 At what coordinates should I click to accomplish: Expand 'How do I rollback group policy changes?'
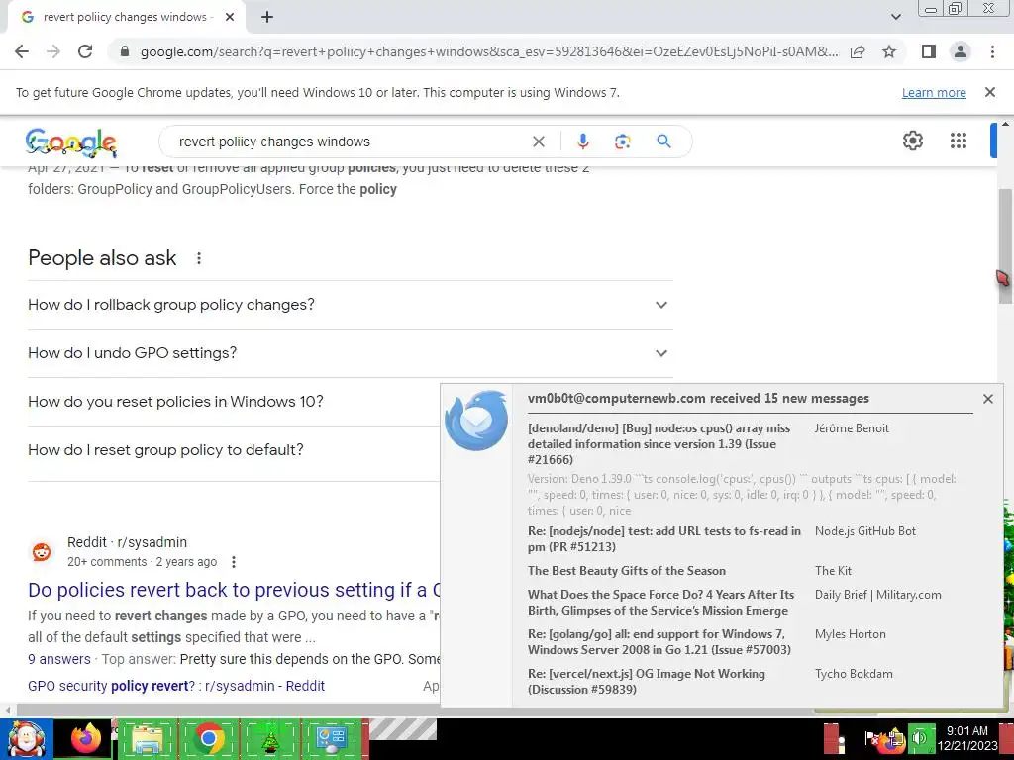coord(350,305)
